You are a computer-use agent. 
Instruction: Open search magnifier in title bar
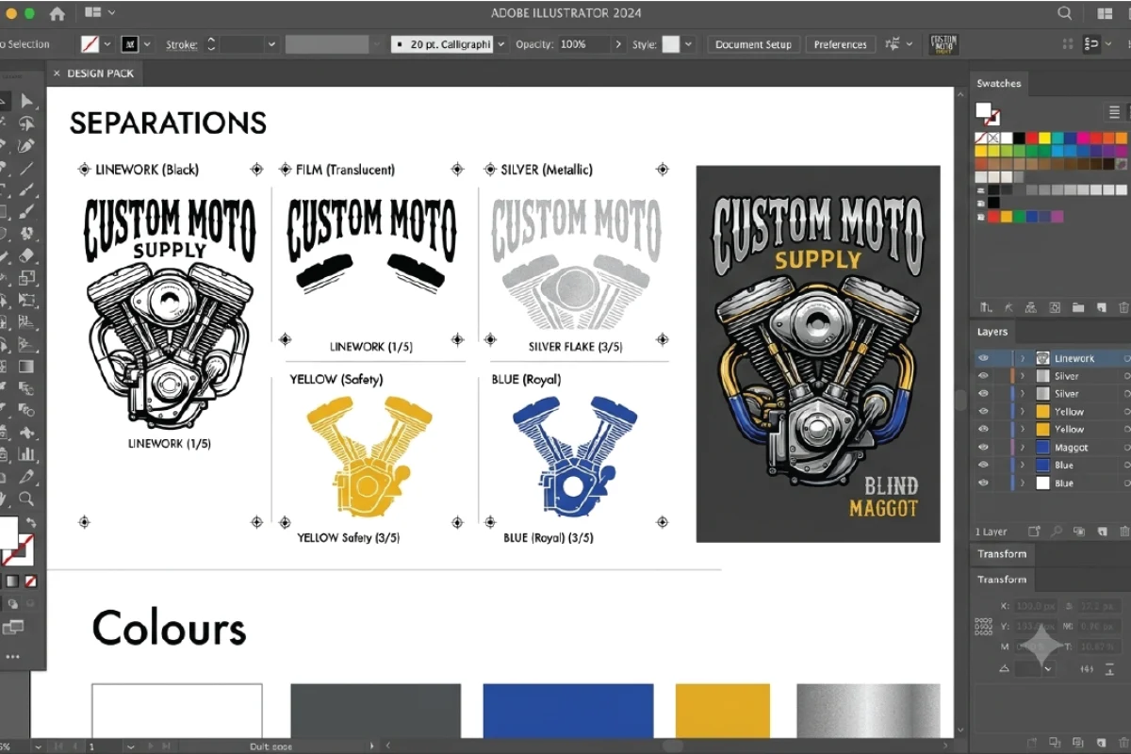(x=1065, y=13)
